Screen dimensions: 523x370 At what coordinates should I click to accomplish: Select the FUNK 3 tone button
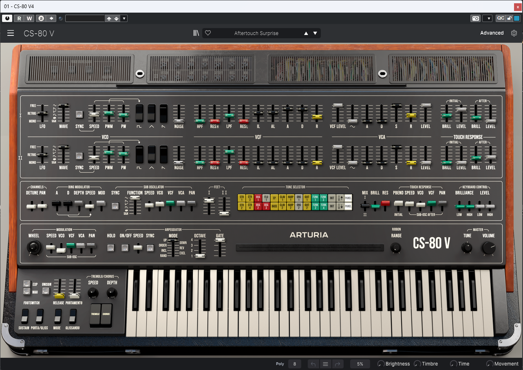[323, 198]
